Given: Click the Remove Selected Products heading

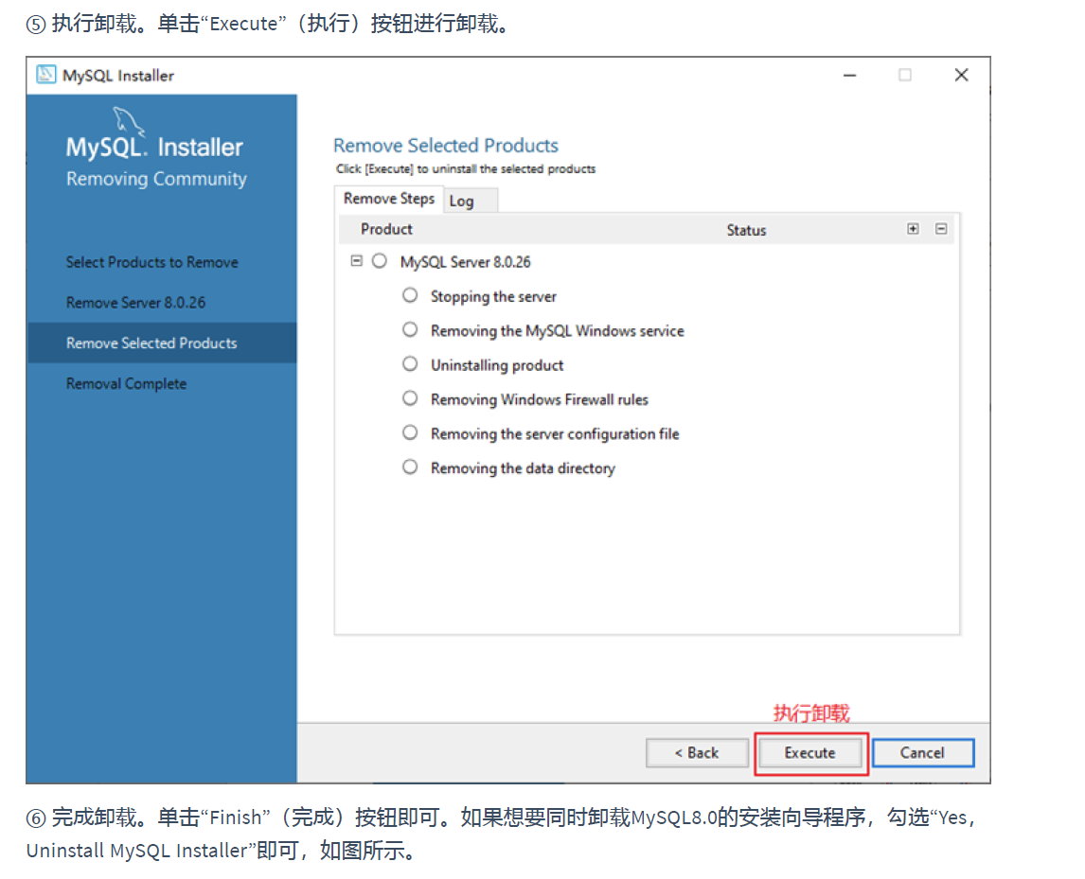Looking at the screenshot, I should click(446, 145).
